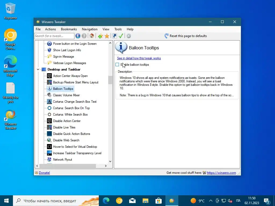Image resolution: width=275 pixels, height=206 pixels.
Task: Click 'Reset this page to defaults' label
Action: point(188,36)
